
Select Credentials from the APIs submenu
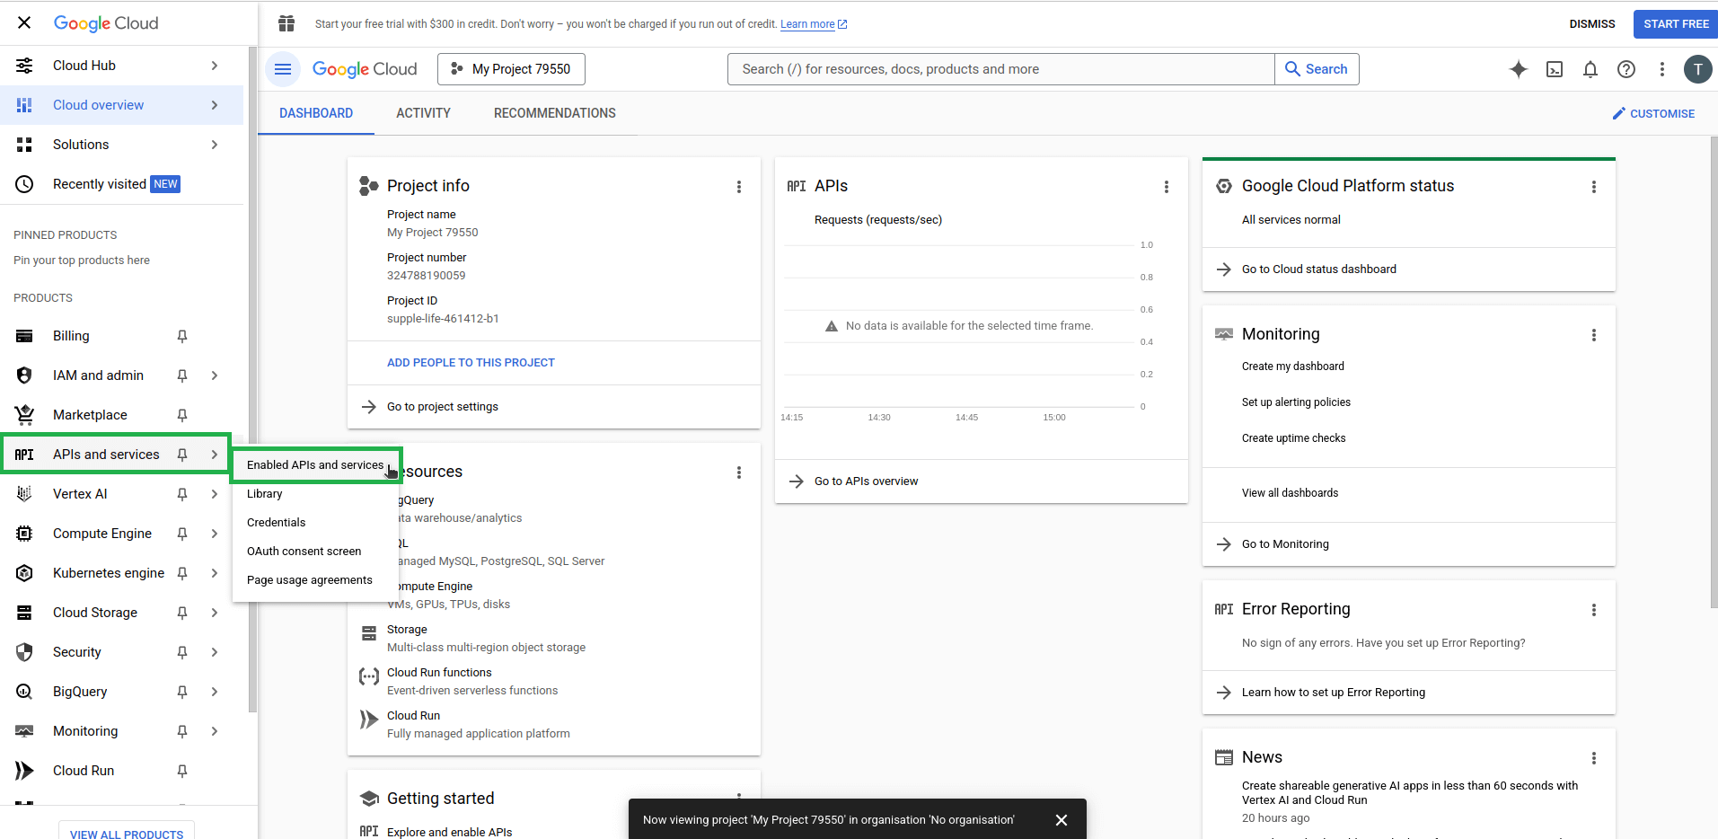(x=277, y=523)
